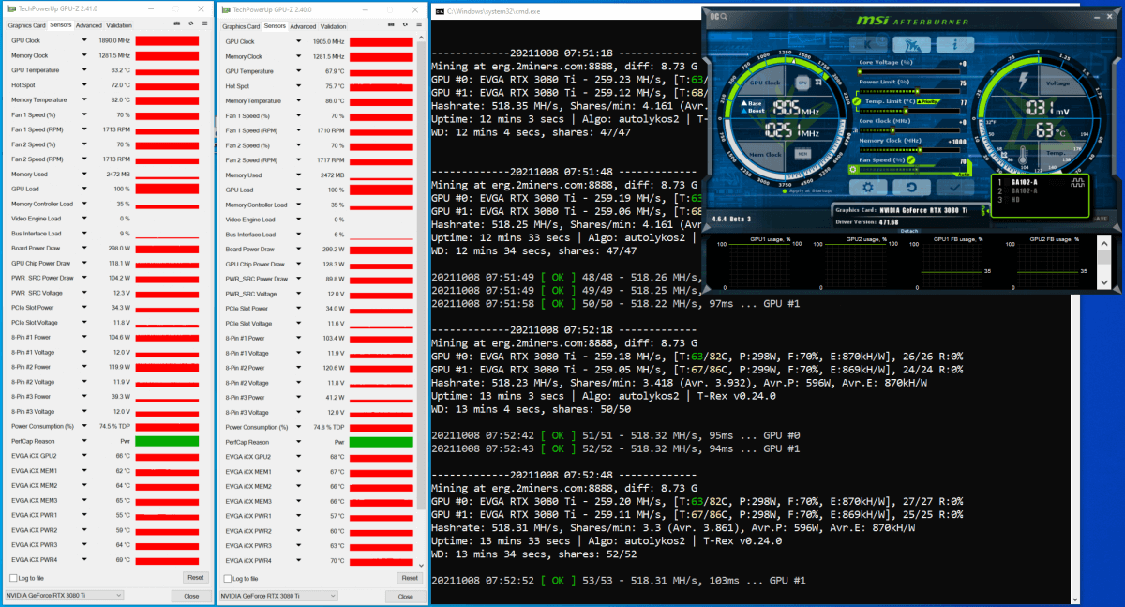Click the GPU-Z refresh icon
This screenshot has width=1125, height=607.
pos(191,23)
